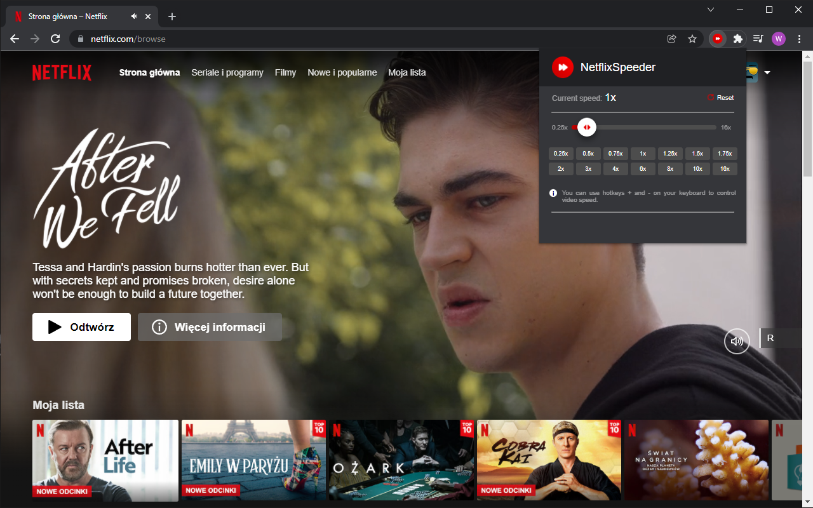Screen dimensions: 813x508
Task: Open Moja lista in navigation
Action: click(407, 72)
